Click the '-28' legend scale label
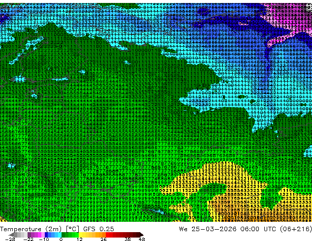The width and height of the screenshot is (312, 241). (10, 239)
